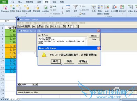Open 视图 menu in Microsoft Query

pos(36,23)
